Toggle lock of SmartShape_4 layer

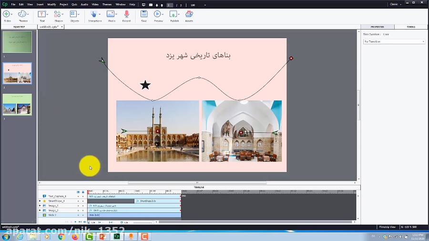click(x=83, y=201)
